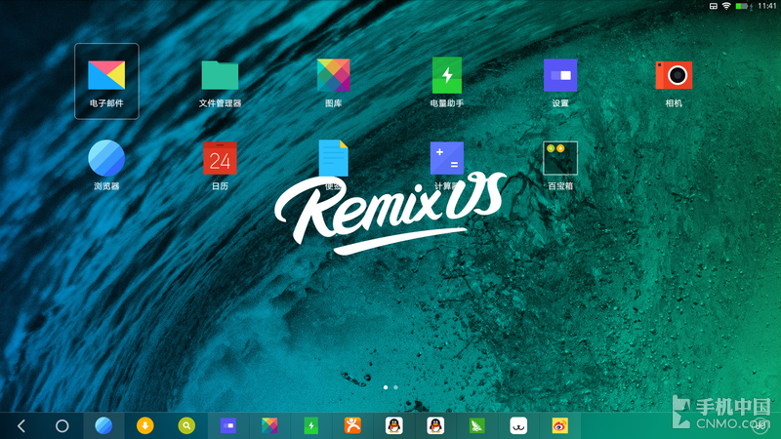Image resolution: width=781 pixels, height=439 pixels.
Task: Launch the calculator app icon
Action: coord(447,158)
